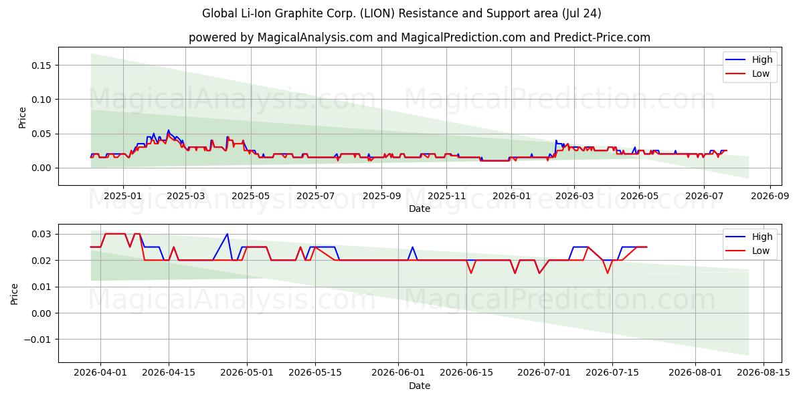Click the 2026-03 tick label
The width and height of the screenshot is (803, 401).
tap(574, 196)
